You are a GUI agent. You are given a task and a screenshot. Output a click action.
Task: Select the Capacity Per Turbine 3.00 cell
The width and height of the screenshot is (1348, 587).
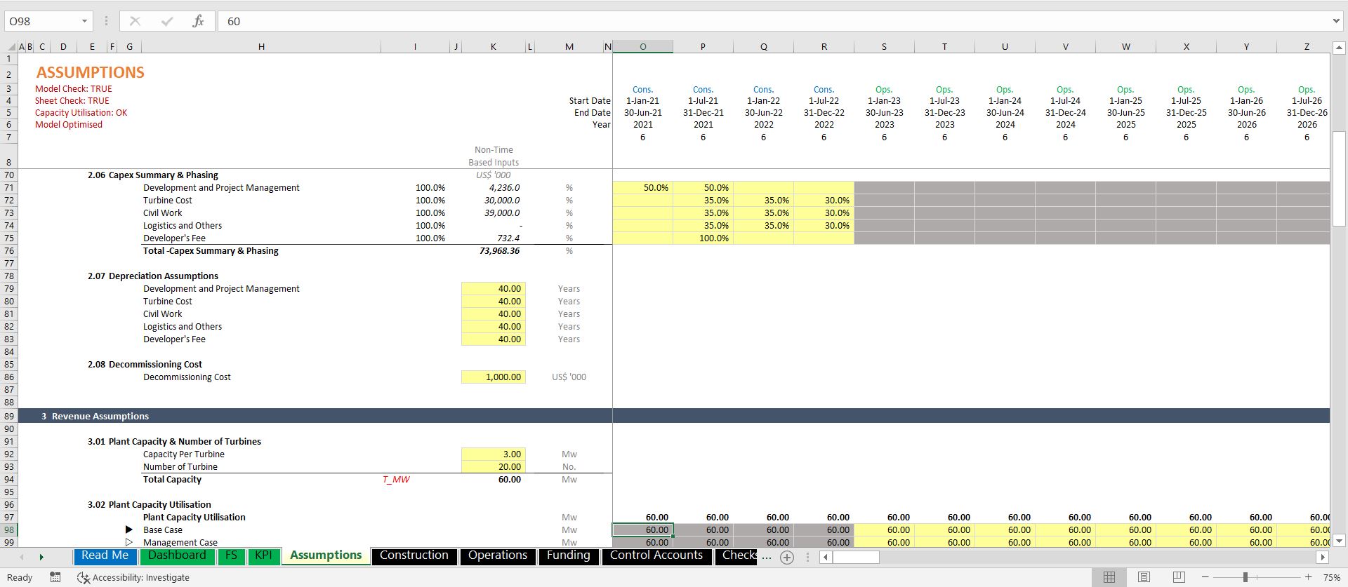pos(494,454)
